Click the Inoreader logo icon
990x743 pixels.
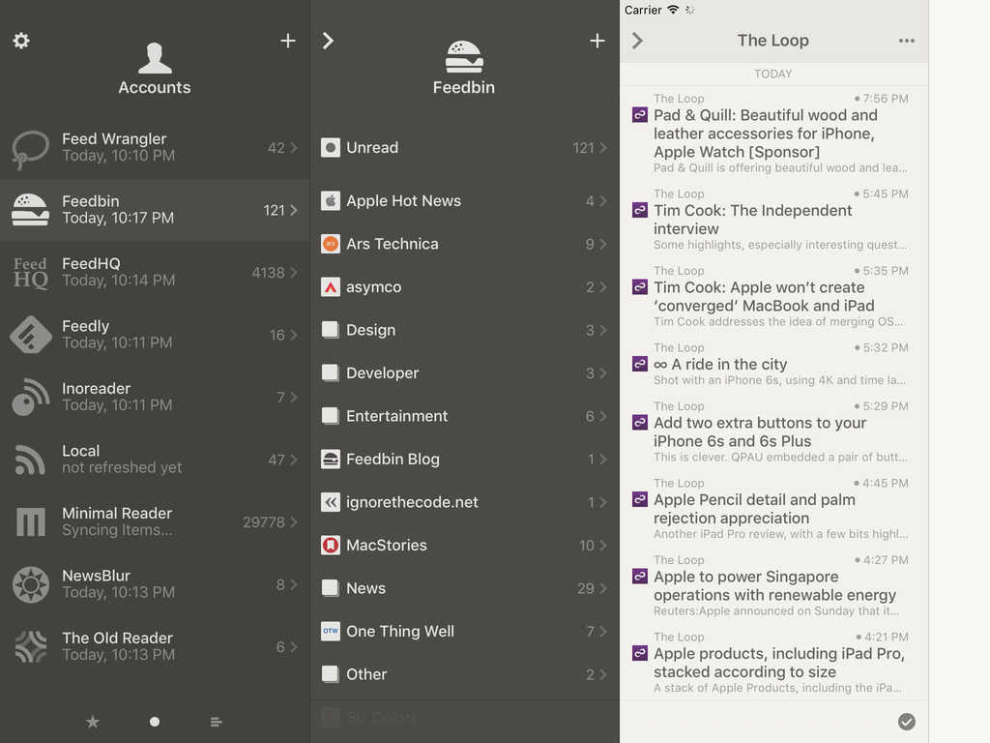[x=30, y=397]
